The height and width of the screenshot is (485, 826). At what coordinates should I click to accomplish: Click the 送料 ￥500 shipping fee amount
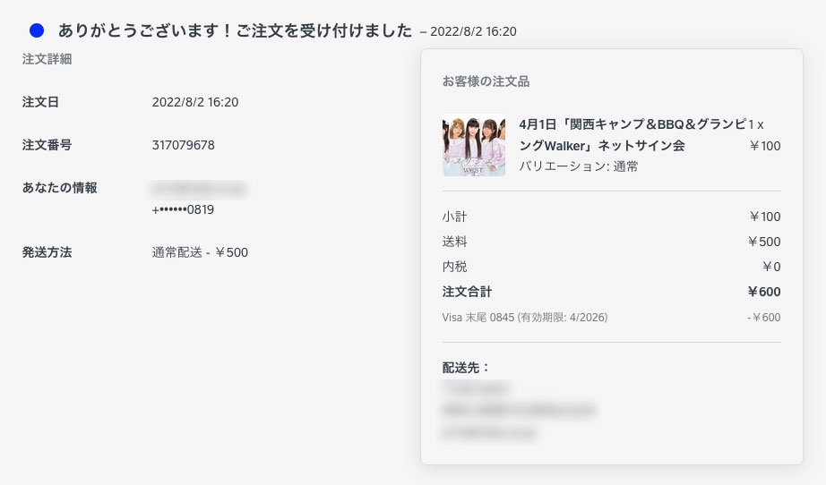(764, 242)
